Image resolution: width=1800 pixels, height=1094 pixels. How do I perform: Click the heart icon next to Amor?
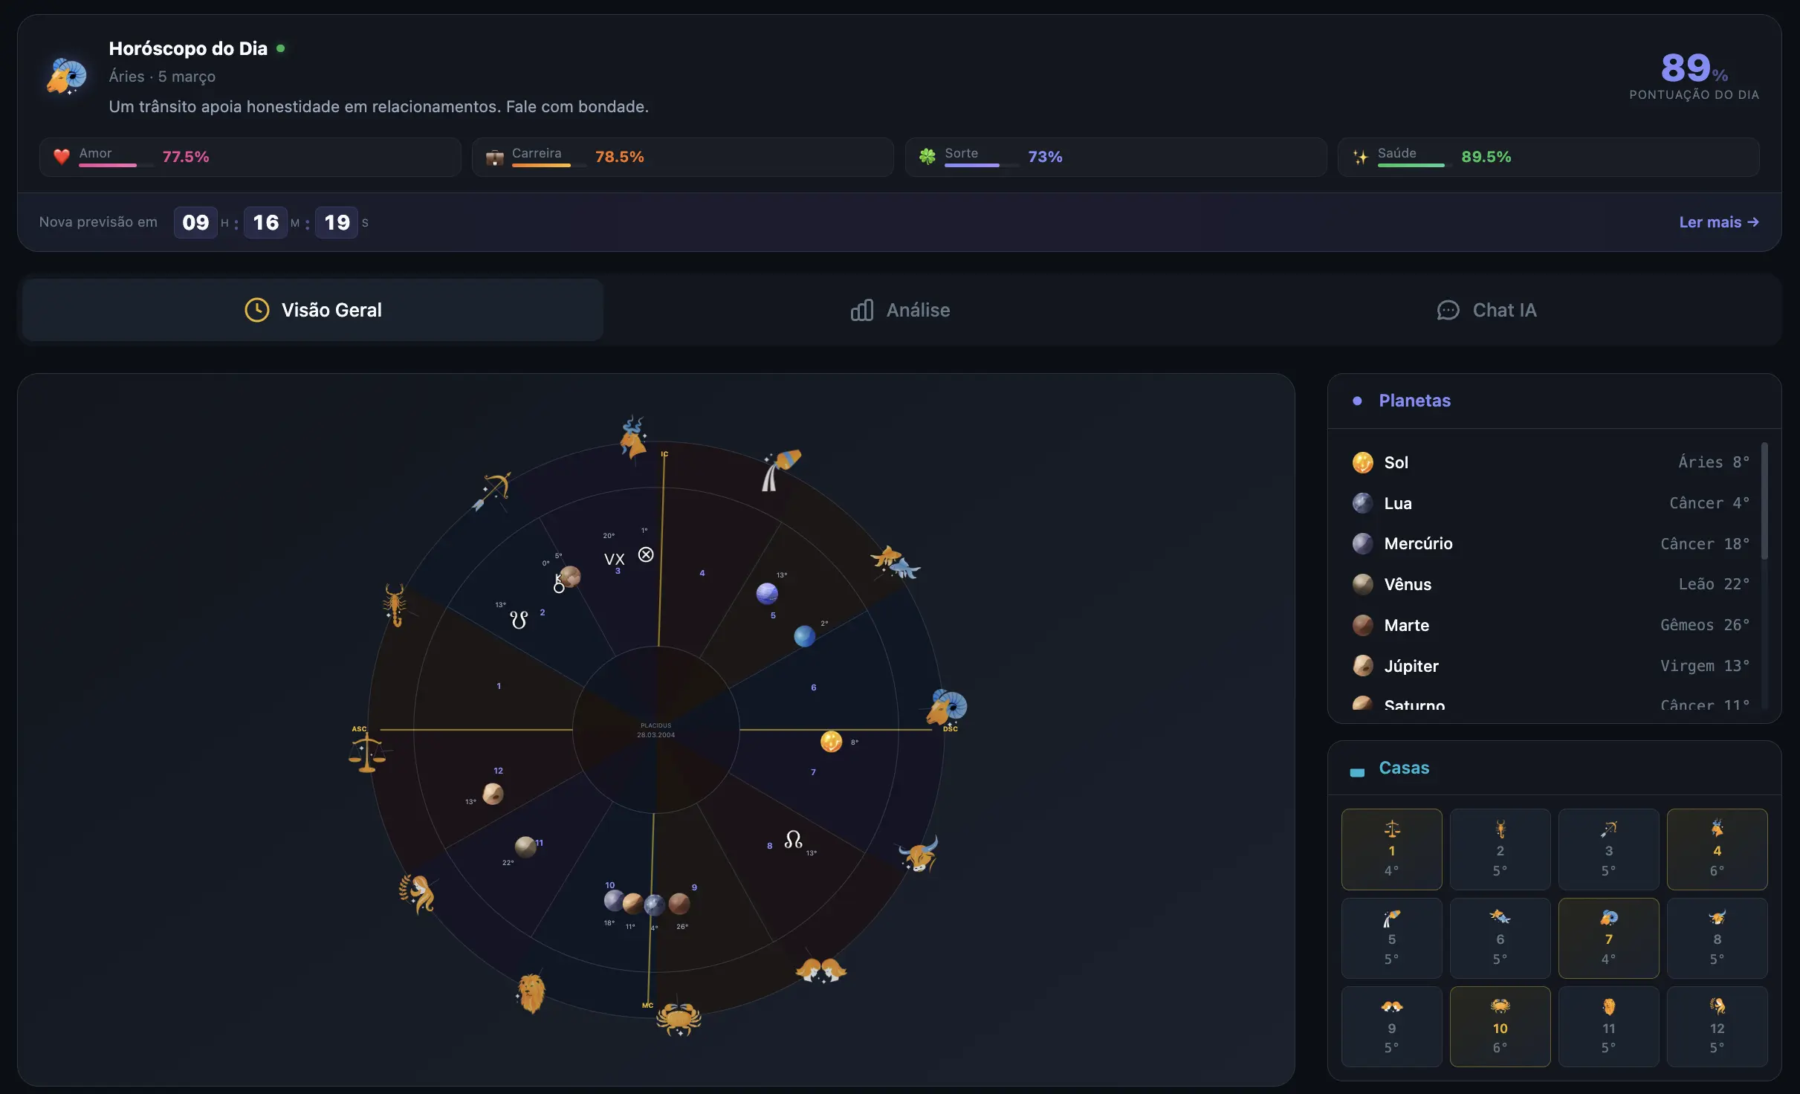(x=62, y=156)
